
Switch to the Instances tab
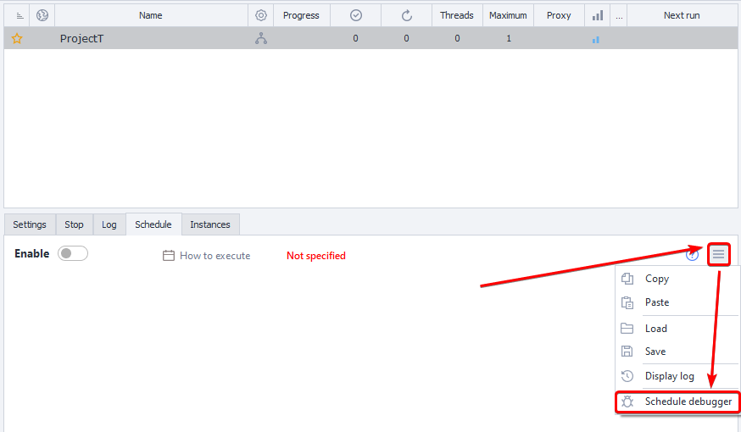209,224
